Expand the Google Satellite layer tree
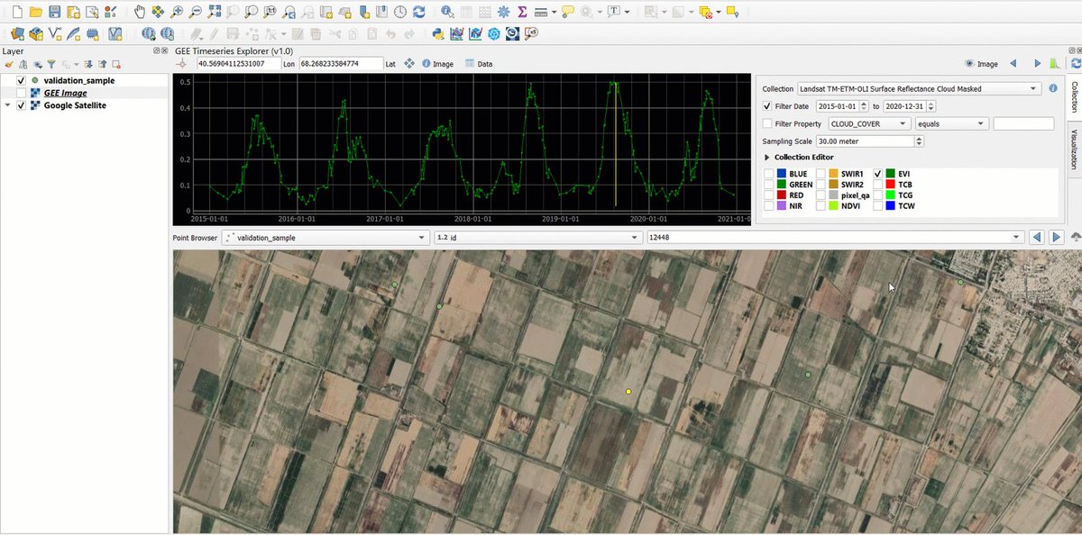This screenshot has height=535, width=1082. click(8, 105)
